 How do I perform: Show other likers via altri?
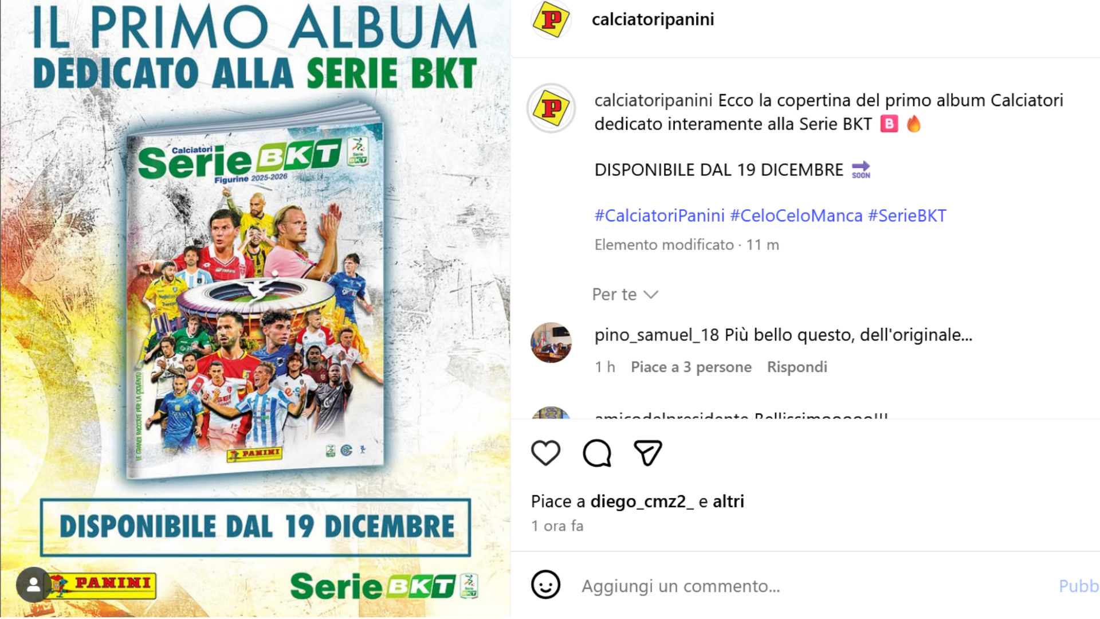tap(728, 502)
